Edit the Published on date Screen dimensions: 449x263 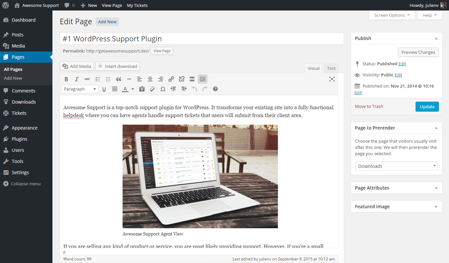358,92
